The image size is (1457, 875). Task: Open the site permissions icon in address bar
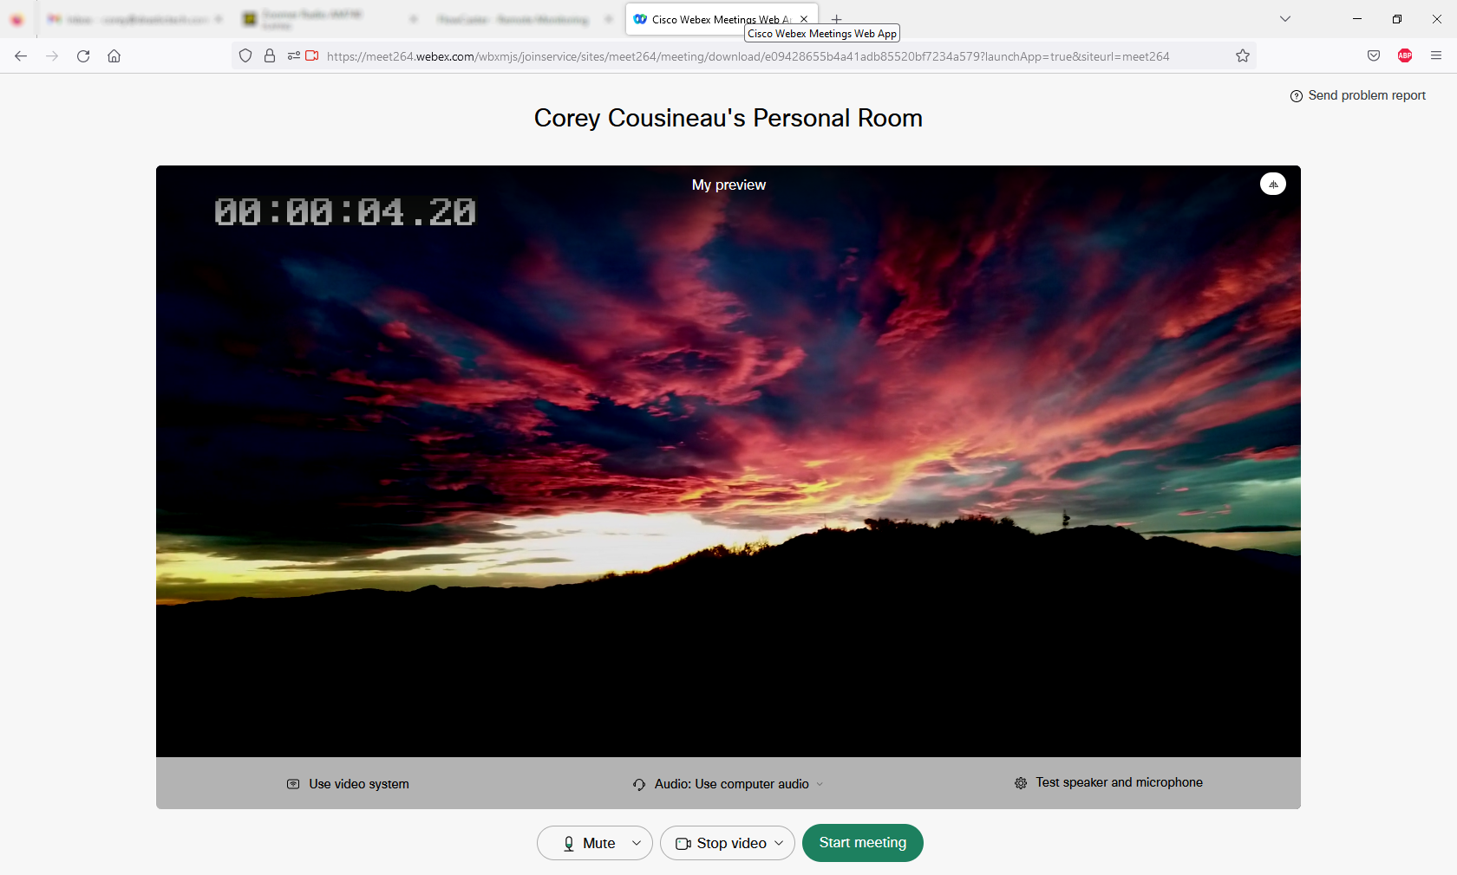(x=293, y=55)
